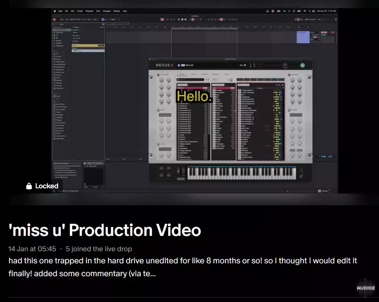Click the Ableton Live logo button in toolbar

coord(54,20)
